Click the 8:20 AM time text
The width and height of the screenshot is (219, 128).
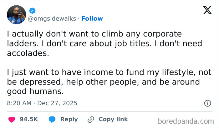point(18,103)
